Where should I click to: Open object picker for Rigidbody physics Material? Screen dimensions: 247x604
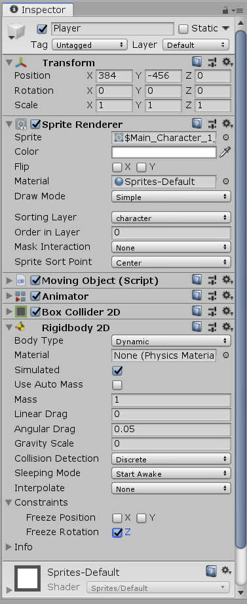226,355
